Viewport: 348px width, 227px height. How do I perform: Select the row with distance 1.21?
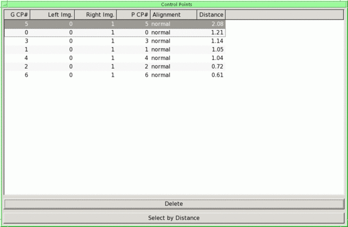[114, 32]
